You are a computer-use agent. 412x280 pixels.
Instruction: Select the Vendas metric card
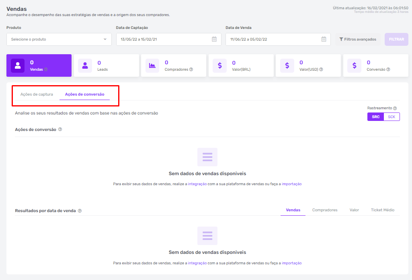[39, 65]
